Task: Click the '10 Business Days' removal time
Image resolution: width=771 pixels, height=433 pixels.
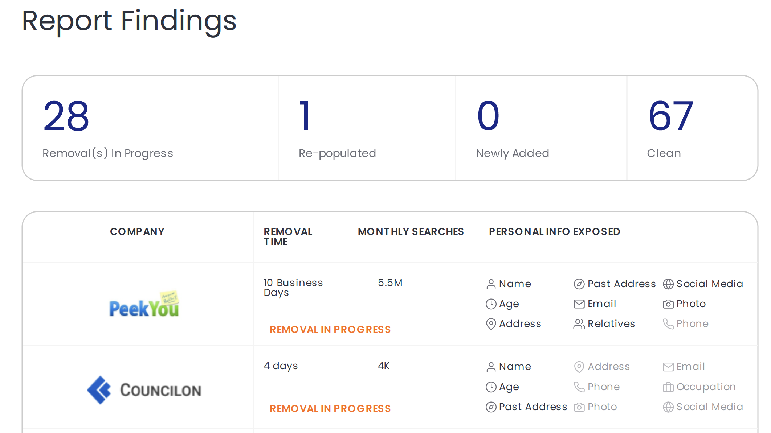Action: [x=293, y=288]
